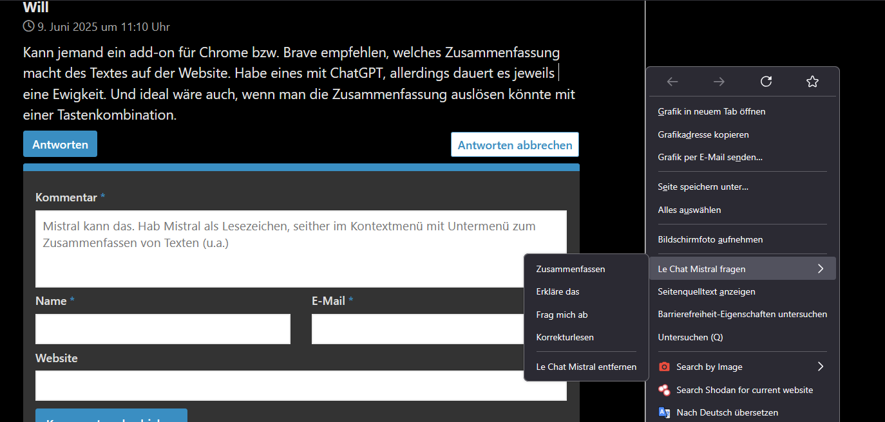Focus the Name input field
The width and height of the screenshot is (885, 422).
[x=163, y=329]
